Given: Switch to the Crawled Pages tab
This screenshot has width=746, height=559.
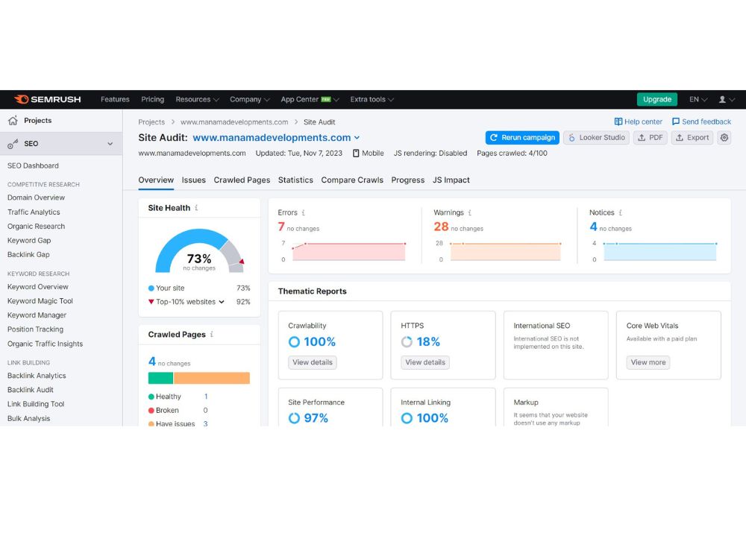Looking at the screenshot, I should coord(242,180).
